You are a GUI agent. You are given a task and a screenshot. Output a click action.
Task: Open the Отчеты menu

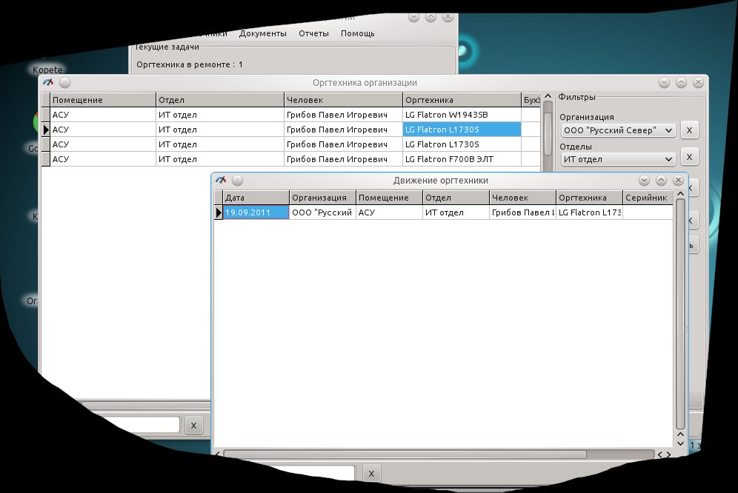coord(313,33)
